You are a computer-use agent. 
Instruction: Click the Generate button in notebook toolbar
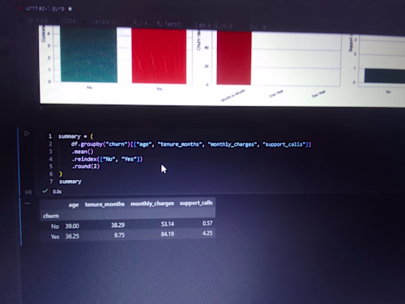pos(35,20)
